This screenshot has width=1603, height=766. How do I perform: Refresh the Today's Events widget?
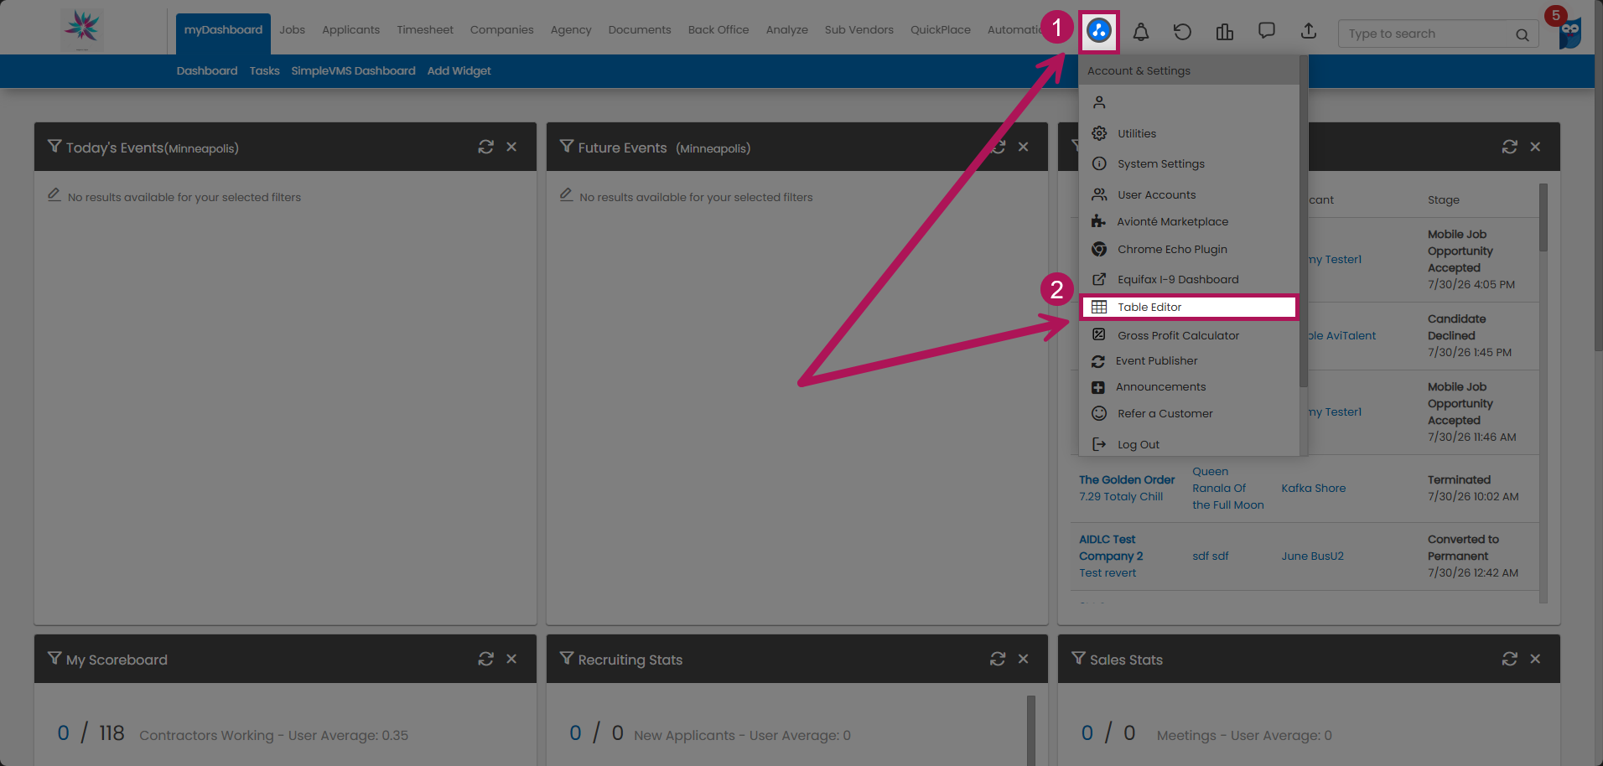pos(485,147)
